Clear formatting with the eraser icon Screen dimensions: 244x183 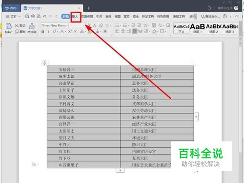[x=101, y=25]
